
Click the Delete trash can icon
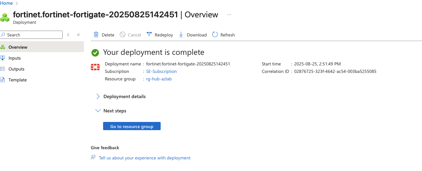click(96, 34)
